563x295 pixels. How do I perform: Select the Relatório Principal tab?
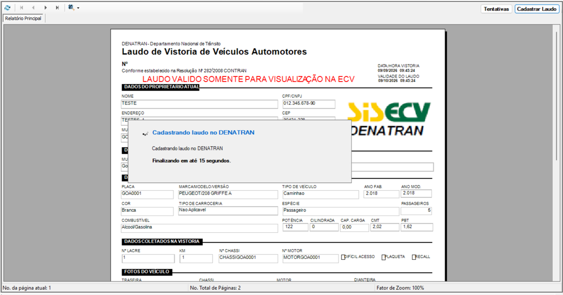tap(23, 18)
